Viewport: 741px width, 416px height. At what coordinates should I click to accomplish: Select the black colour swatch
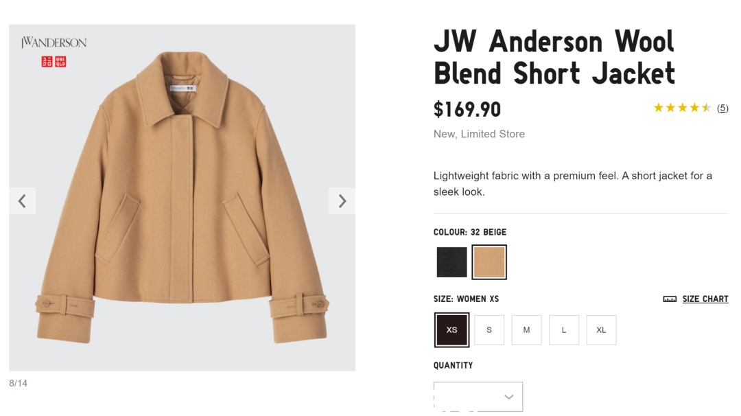tap(451, 262)
